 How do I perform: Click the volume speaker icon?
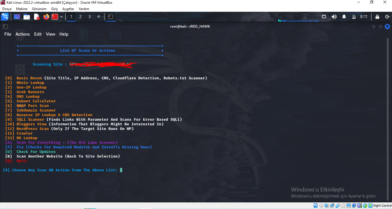click(x=334, y=17)
